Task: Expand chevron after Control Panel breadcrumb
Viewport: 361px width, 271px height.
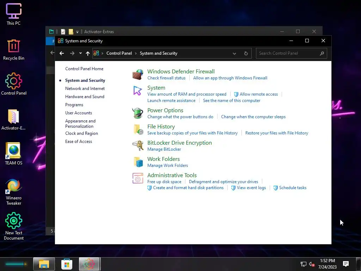Action: [136, 54]
